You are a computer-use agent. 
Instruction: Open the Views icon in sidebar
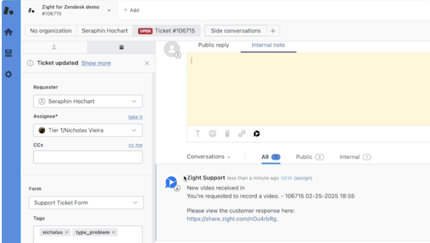tap(9, 53)
